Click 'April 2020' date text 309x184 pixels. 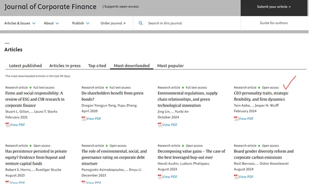[90, 111]
